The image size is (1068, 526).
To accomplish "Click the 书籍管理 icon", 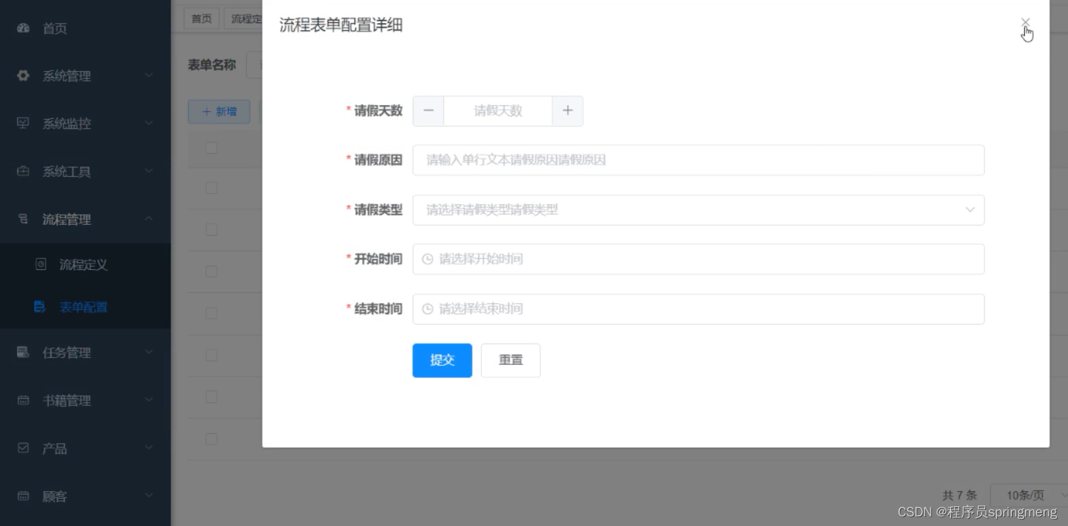I will point(23,400).
